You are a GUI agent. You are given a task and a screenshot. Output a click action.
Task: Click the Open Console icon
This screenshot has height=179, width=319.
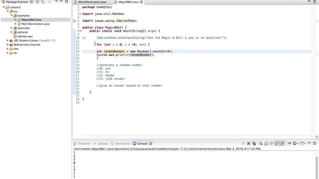point(302,144)
